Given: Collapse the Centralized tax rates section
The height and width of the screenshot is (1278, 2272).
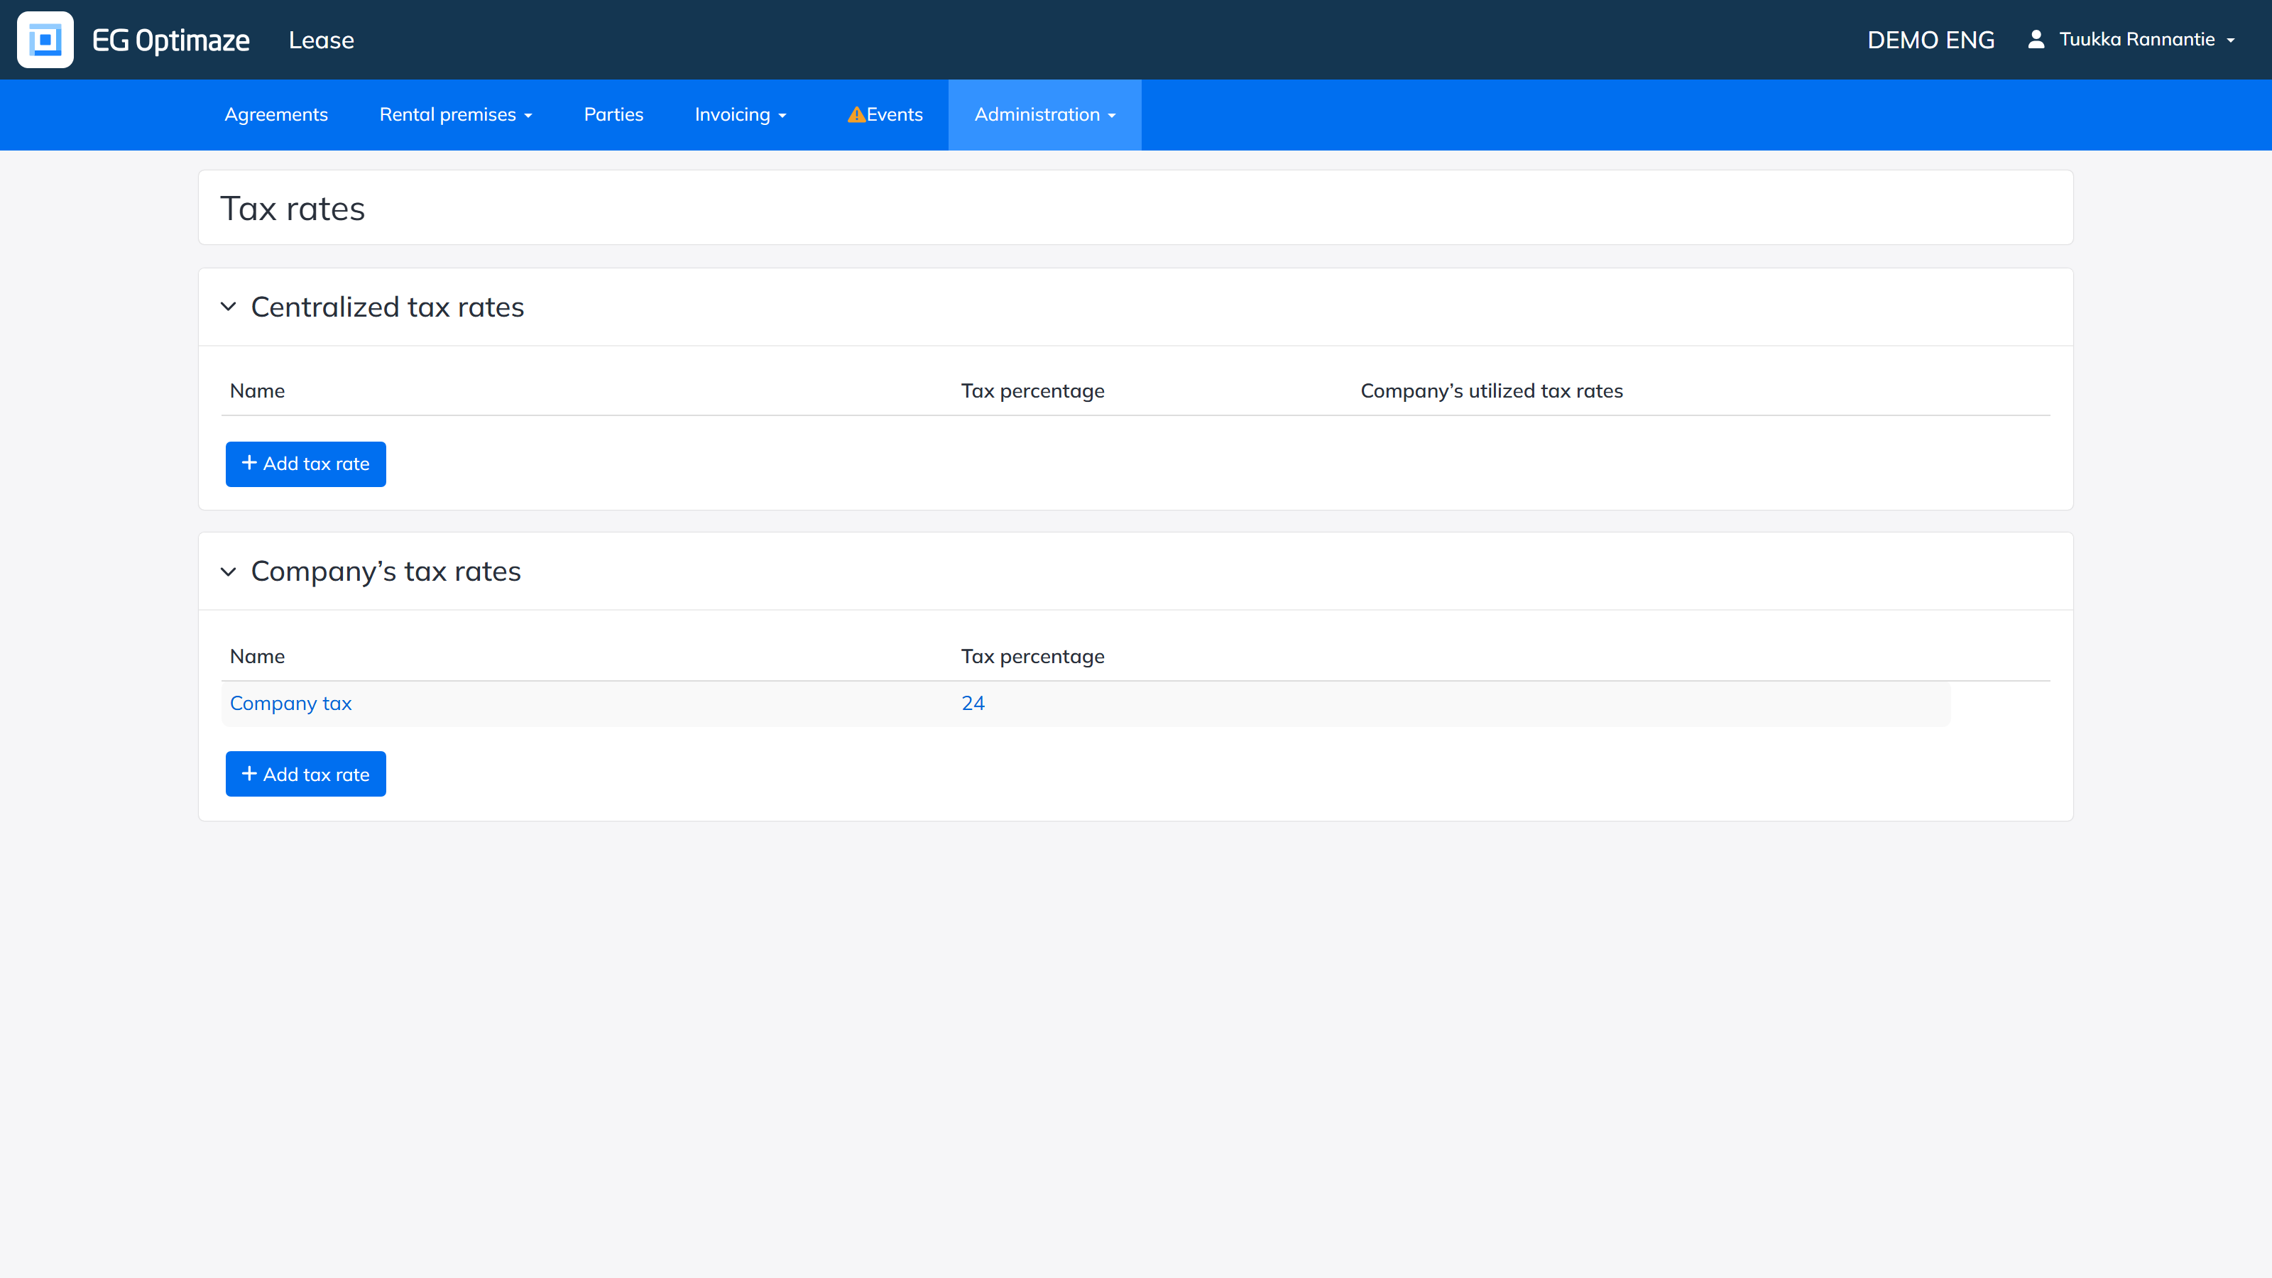Looking at the screenshot, I should tap(229, 307).
